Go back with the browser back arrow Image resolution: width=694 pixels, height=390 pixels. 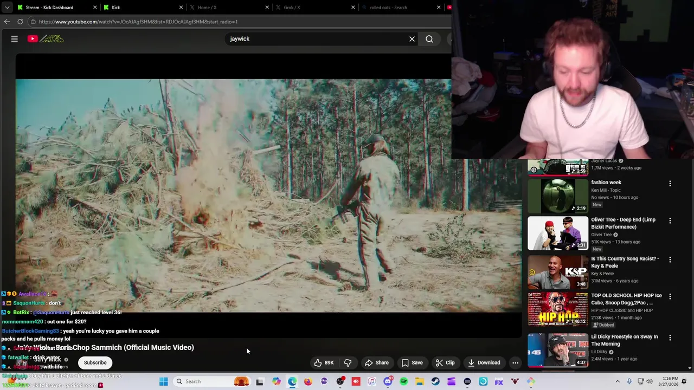point(7,22)
